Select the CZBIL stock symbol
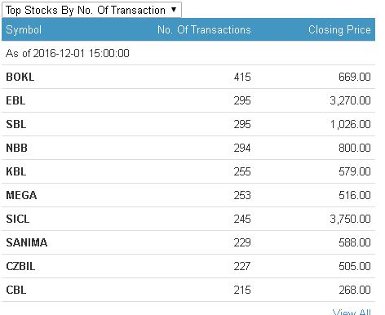The width and height of the screenshot is (385, 315). click(x=20, y=266)
